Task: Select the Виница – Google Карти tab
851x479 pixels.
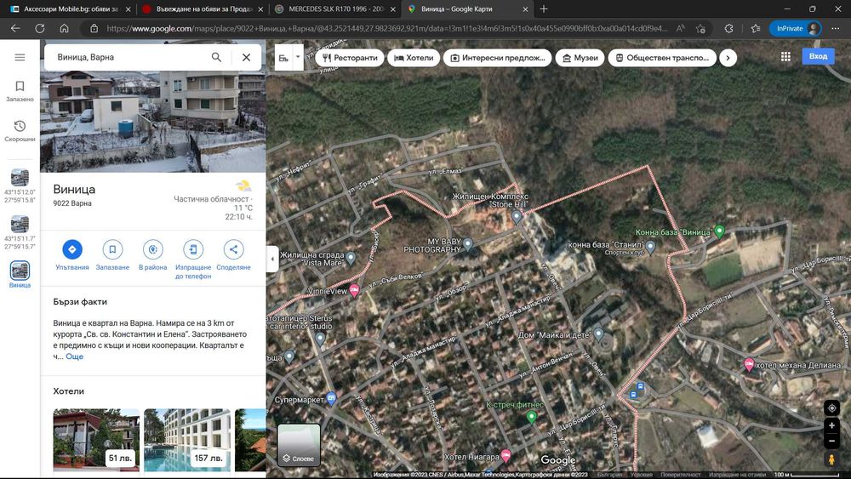Action: [x=466, y=9]
